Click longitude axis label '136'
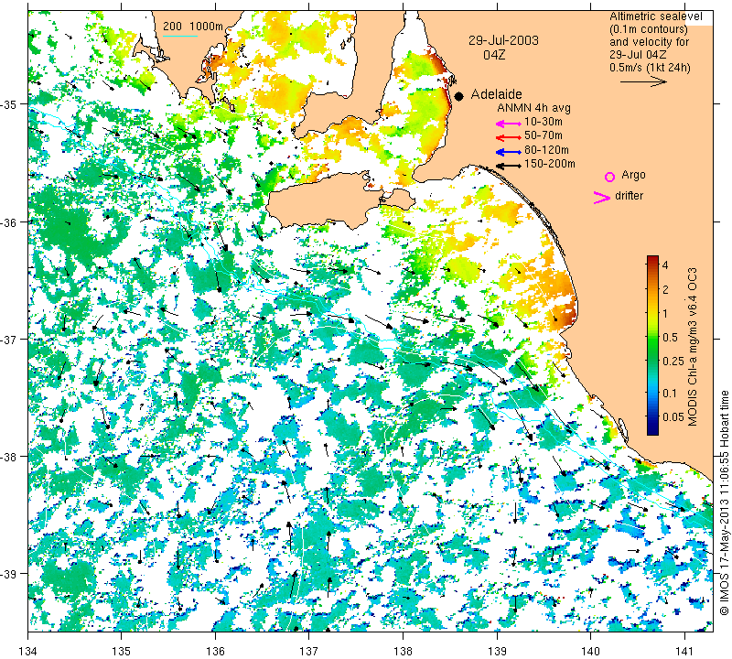 pyautogui.click(x=216, y=651)
